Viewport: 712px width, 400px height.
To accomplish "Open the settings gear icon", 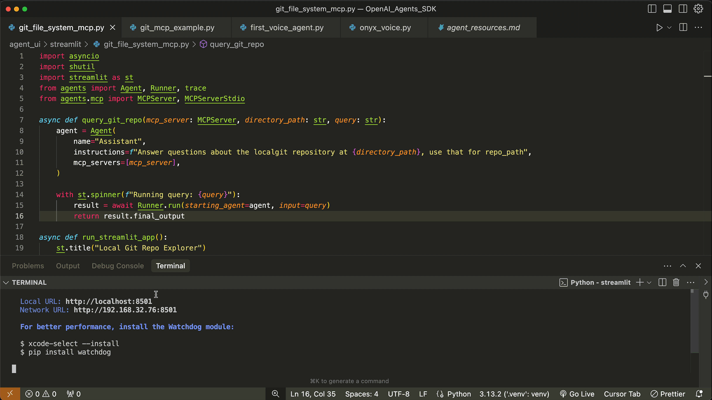I will point(698,9).
